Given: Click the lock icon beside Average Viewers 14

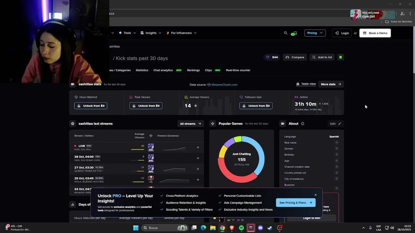Looking at the screenshot, I should (x=196, y=106).
